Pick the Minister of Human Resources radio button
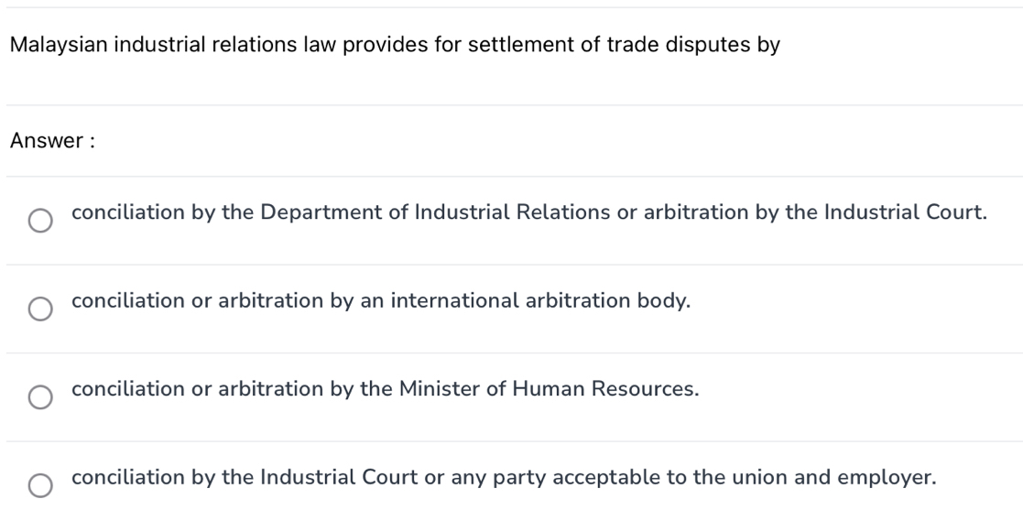 pyautogui.click(x=39, y=397)
